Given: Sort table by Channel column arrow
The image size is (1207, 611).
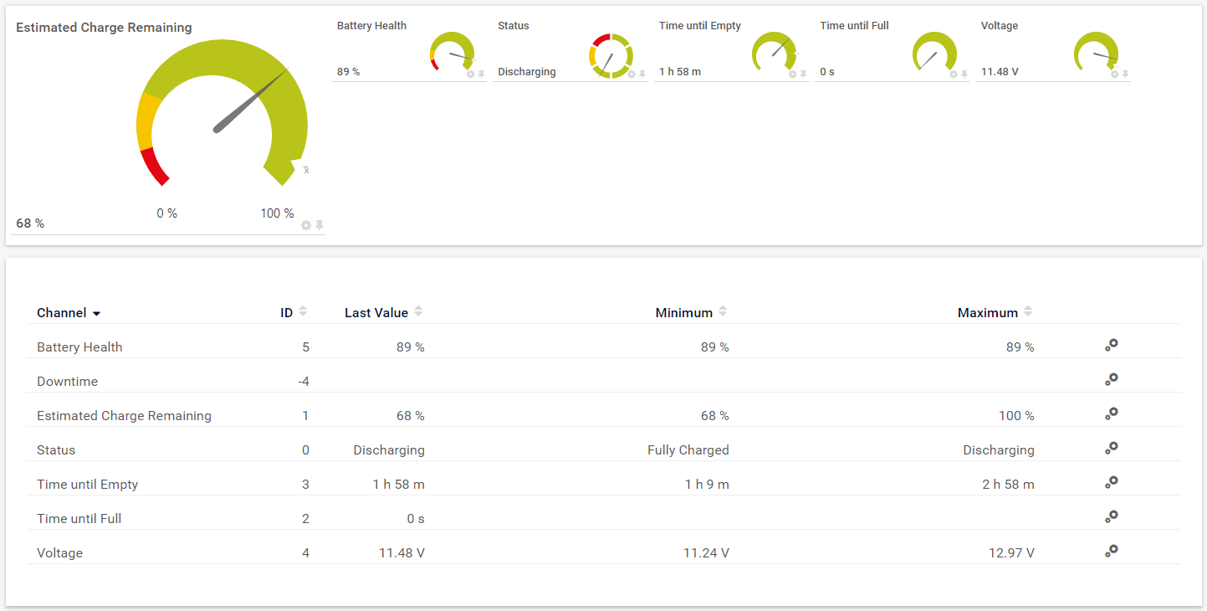Looking at the screenshot, I should (x=96, y=314).
